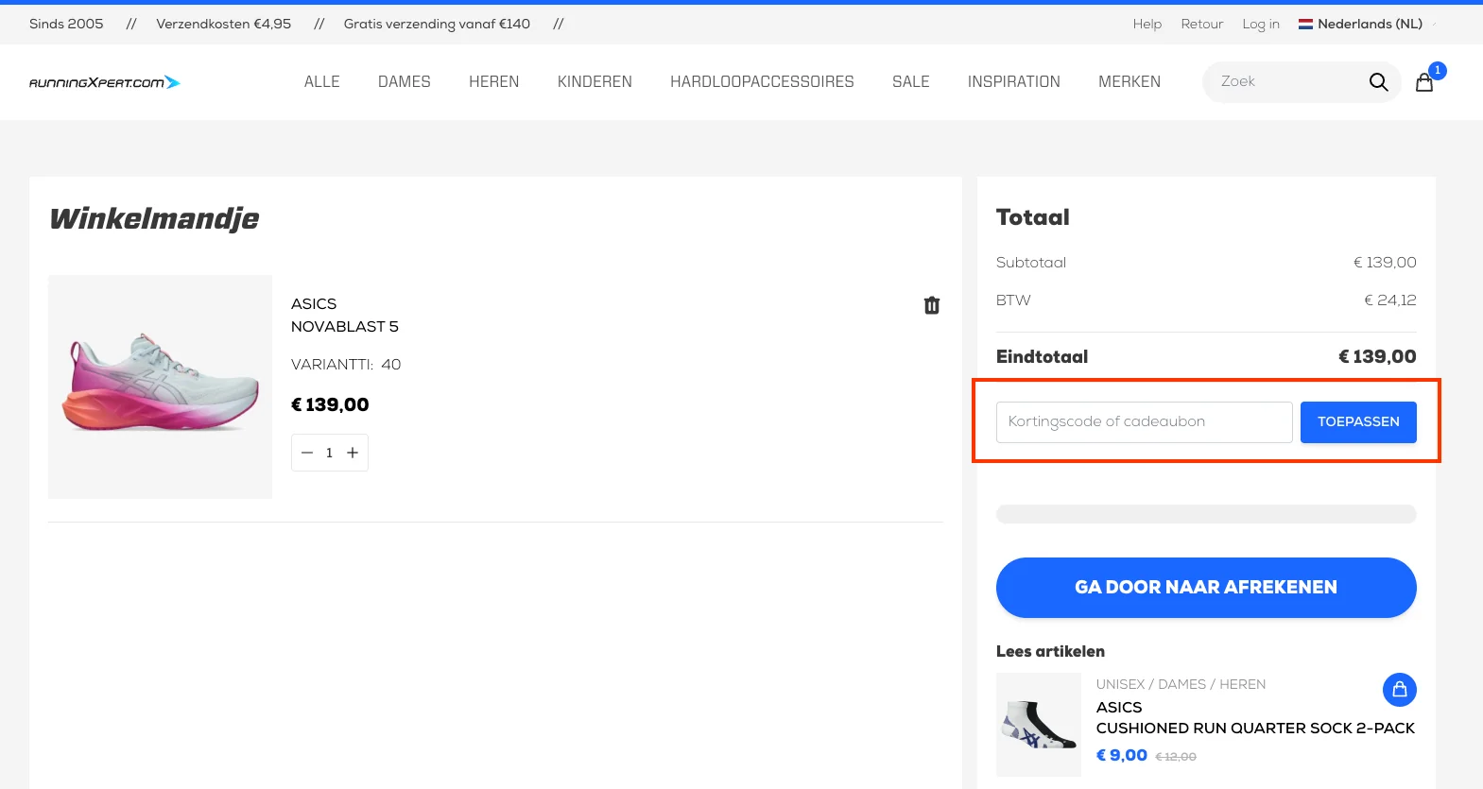Click the RunningXpert.com logo
The image size is (1483, 789).
pyautogui.click(x=105, y=82)
